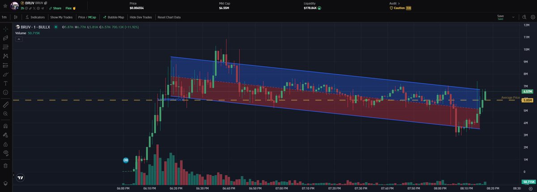This screenshot has width=537, height=192.
Task: Select the forecasting and measurement tool
Action: (5, 65)
